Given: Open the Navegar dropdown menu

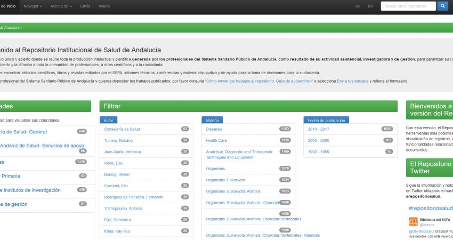Looking at the screenshot, I should (x=33, y=6).
